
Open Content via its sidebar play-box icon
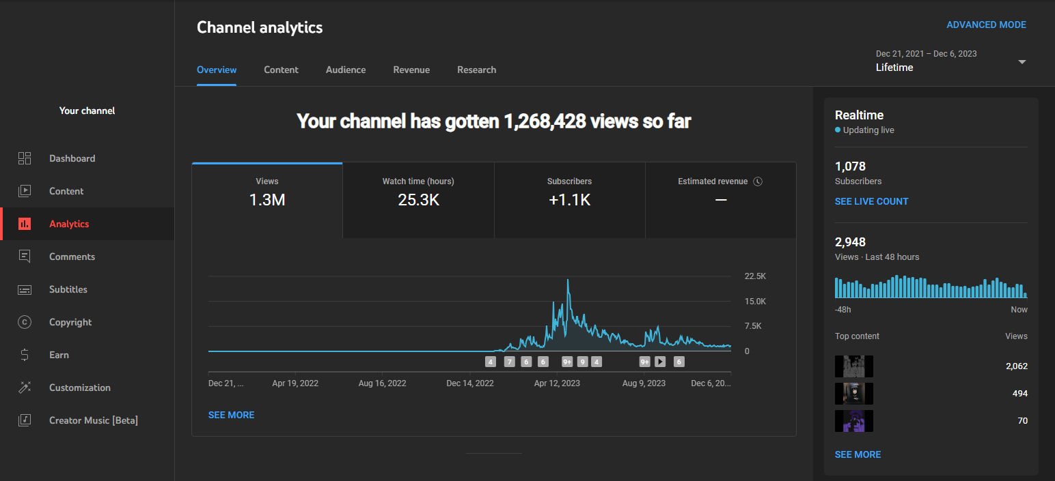(25, 191)
